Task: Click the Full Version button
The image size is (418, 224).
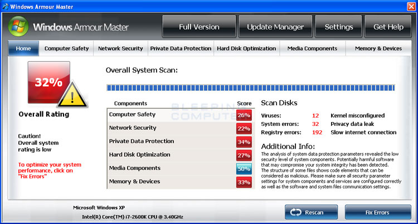Action: [199, 26]
